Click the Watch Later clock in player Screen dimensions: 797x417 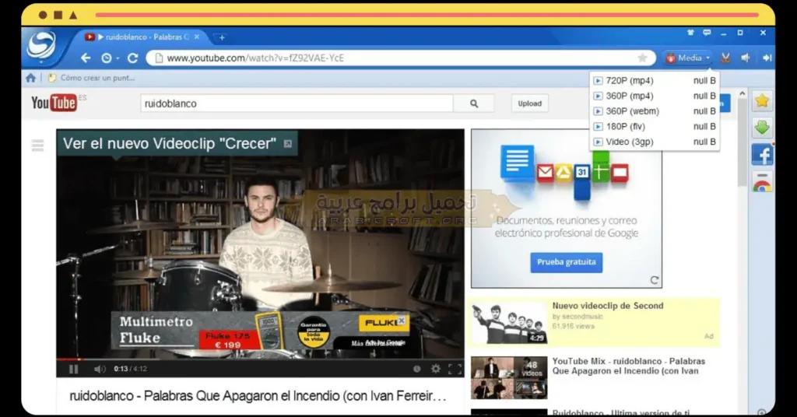click(x=417, y=370)
